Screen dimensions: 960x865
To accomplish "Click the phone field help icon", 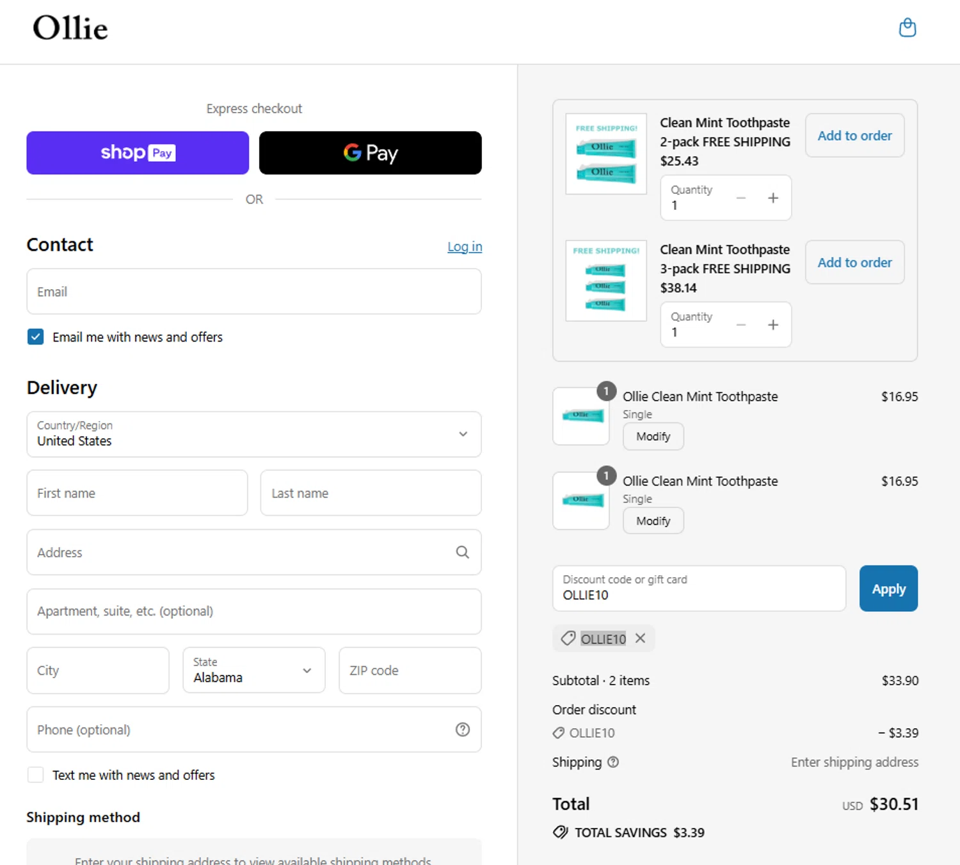I will [x=462, y=730].
